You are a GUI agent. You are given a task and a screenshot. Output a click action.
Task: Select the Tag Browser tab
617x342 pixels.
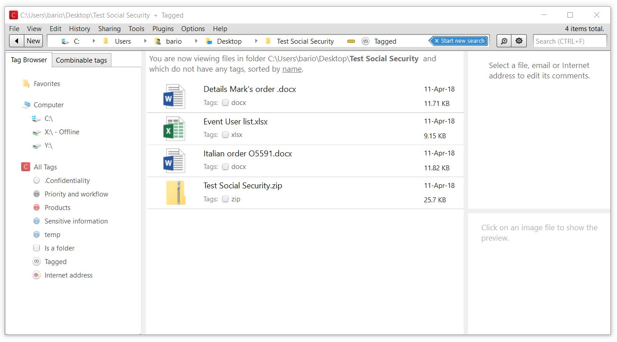(29, 60)
